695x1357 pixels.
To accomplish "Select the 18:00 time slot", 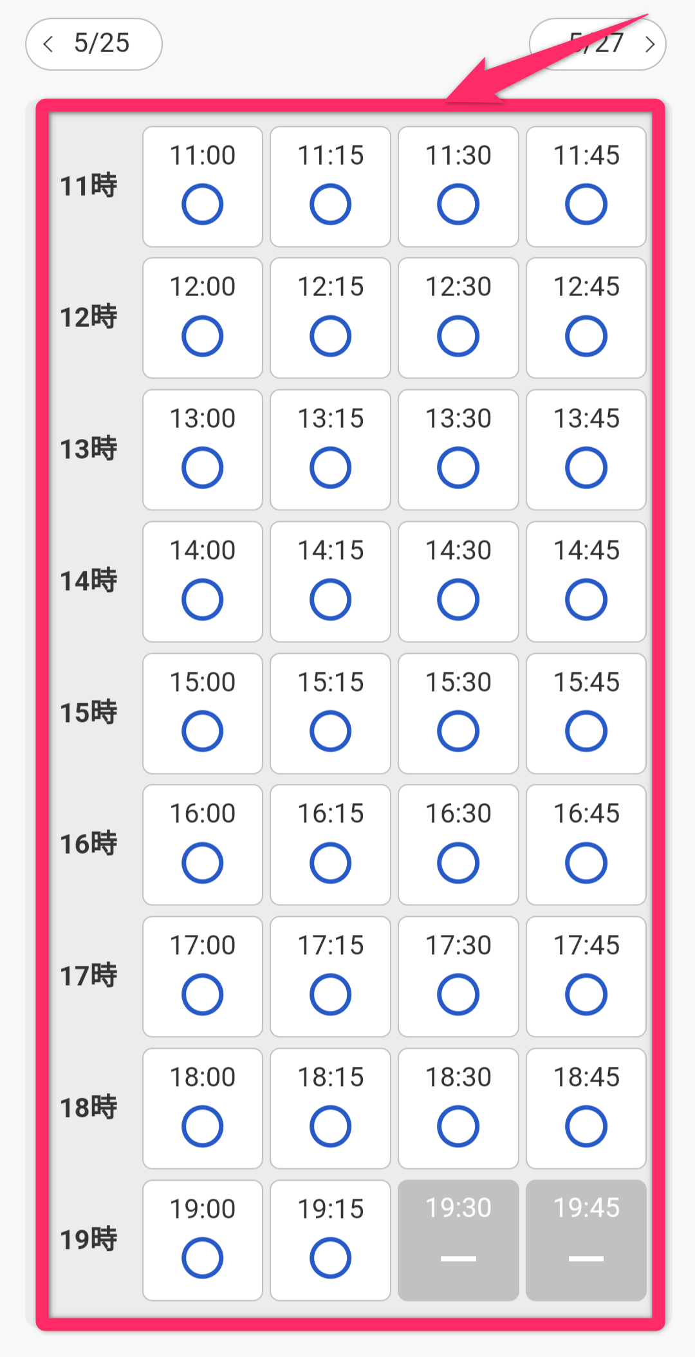I will (202, 1108).
